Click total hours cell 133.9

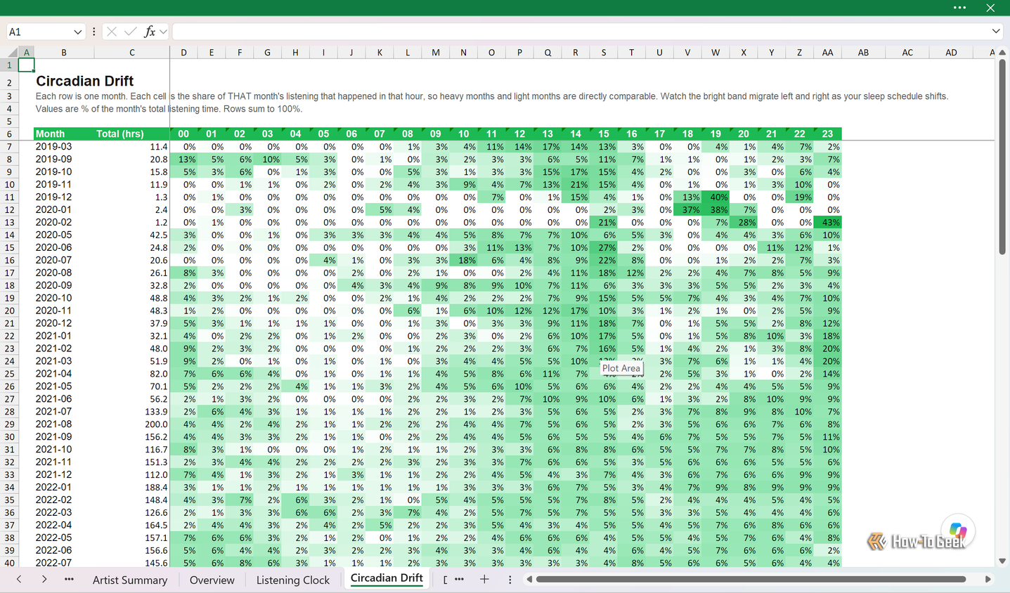[x=131, y=412]
